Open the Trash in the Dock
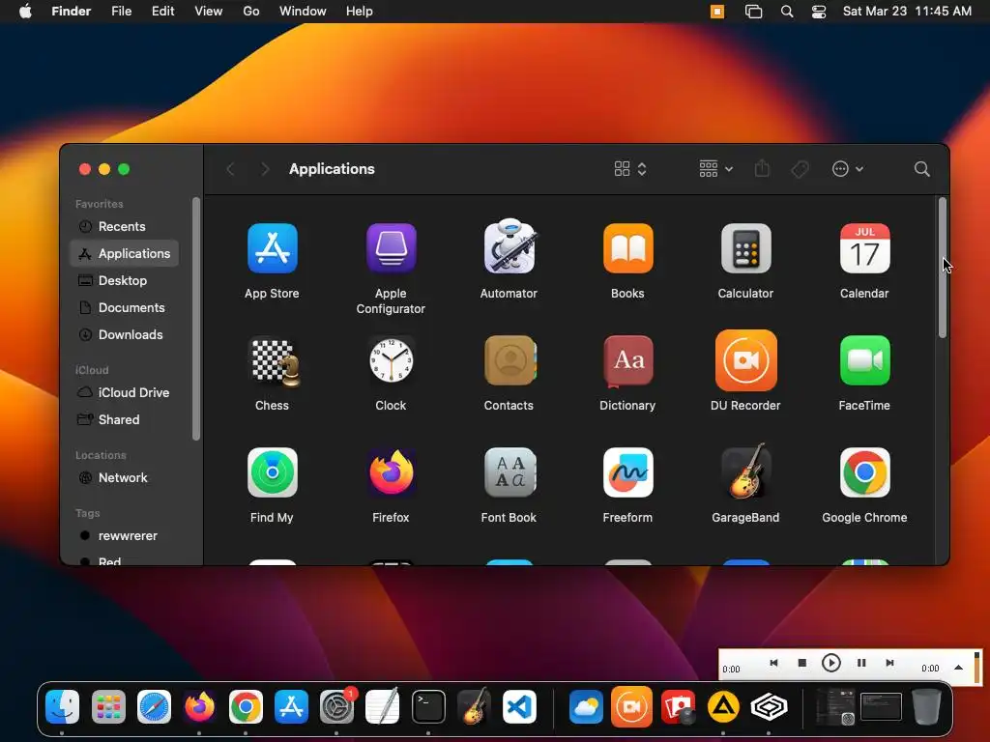 click(926, 706)
